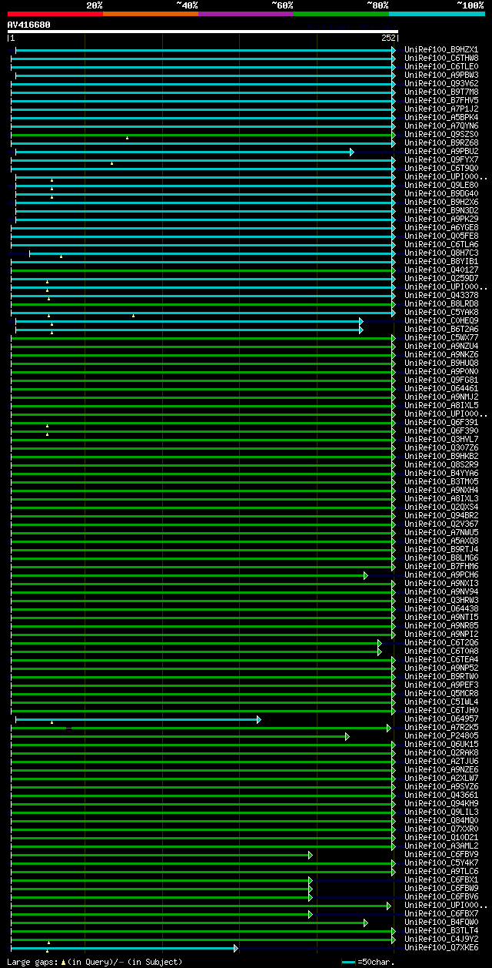
Task: Open the UniRef100_A9NPI2 hit
Action: (441, 635)
